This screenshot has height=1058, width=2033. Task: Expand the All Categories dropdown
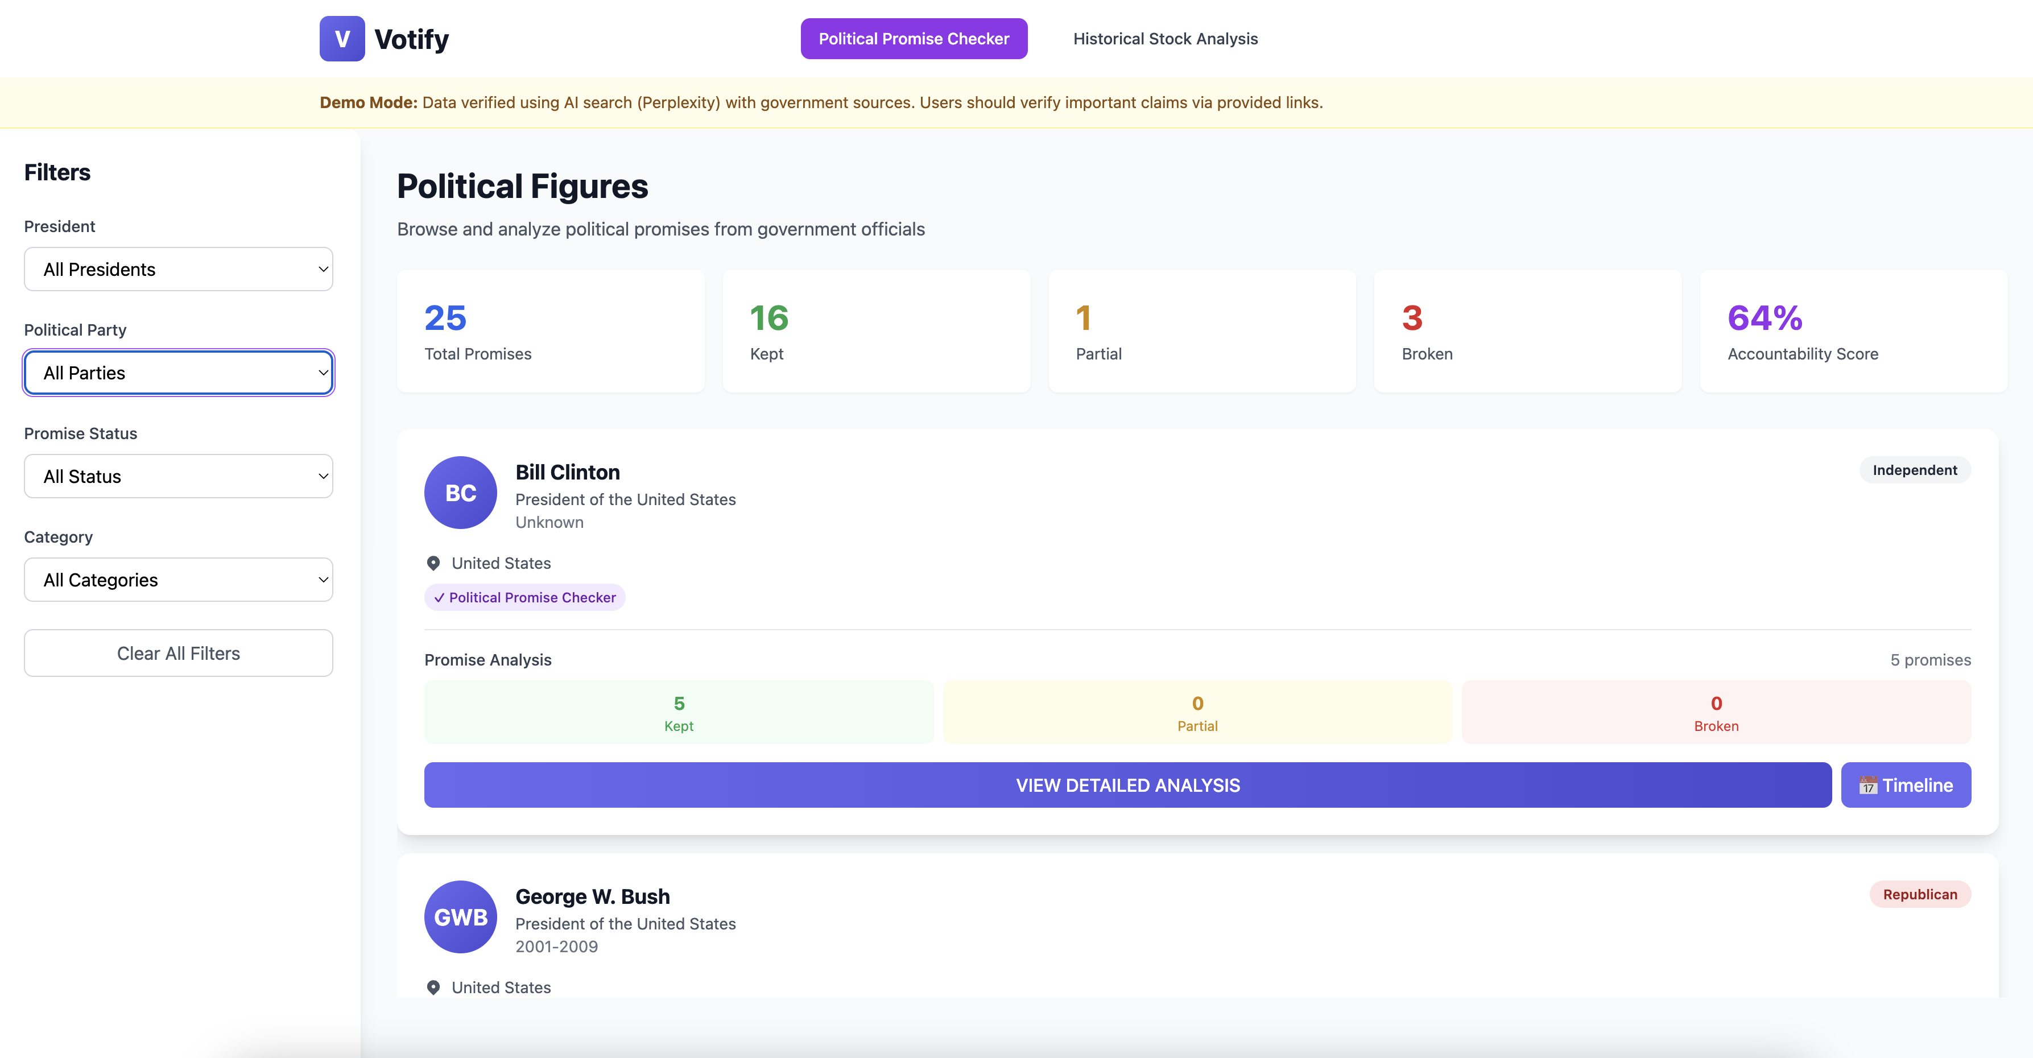179,580
